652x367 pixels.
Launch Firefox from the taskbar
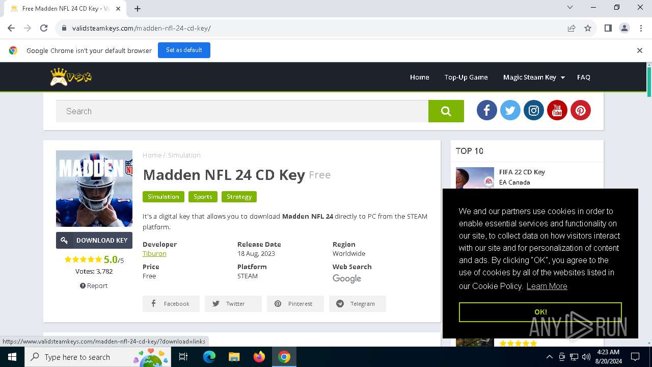(259, 357)
